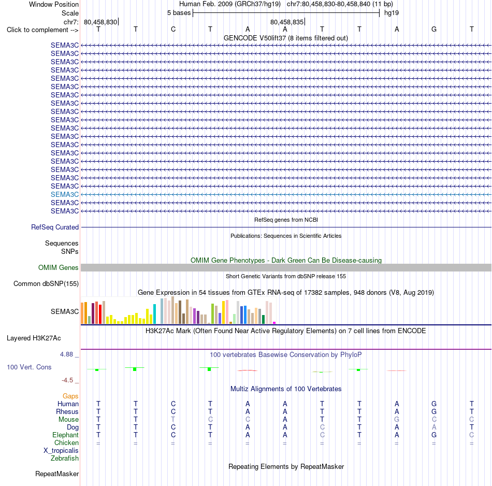Click "Repeating Elements by RepeatMasker" title
The height and width of the screenshot is (486, 492).
pyautogui.click(x=286, y=466)
